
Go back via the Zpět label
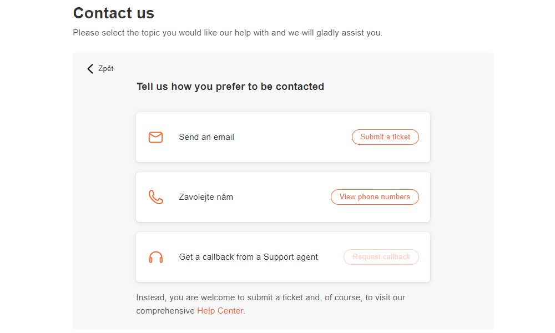106,69
